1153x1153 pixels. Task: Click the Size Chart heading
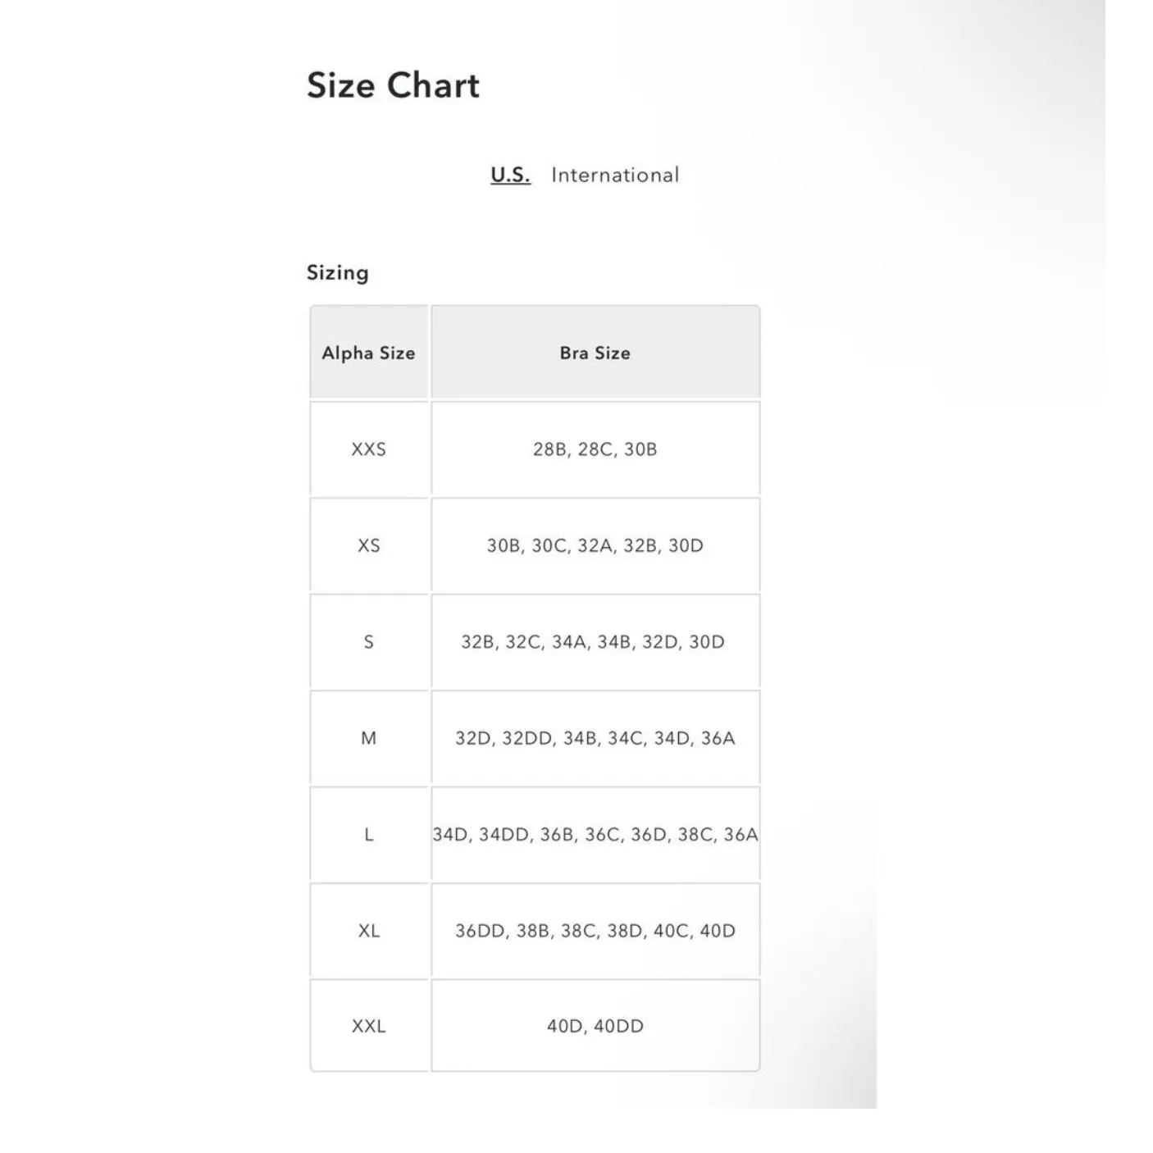point(393,85)
